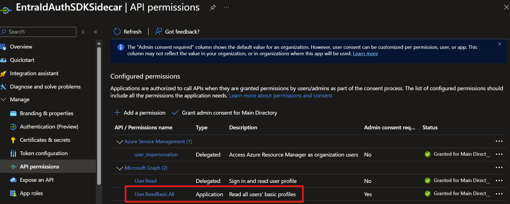Open more options for the User.Read row

[x=499, y=181]
